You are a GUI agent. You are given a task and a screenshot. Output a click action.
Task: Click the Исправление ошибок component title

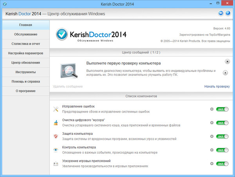(78, 106)
